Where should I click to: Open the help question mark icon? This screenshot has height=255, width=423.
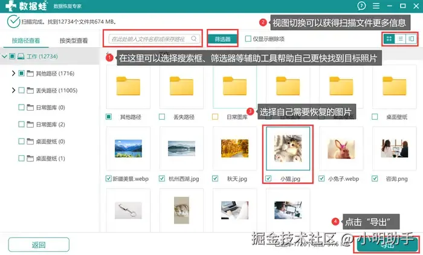(x=361, y=5)
